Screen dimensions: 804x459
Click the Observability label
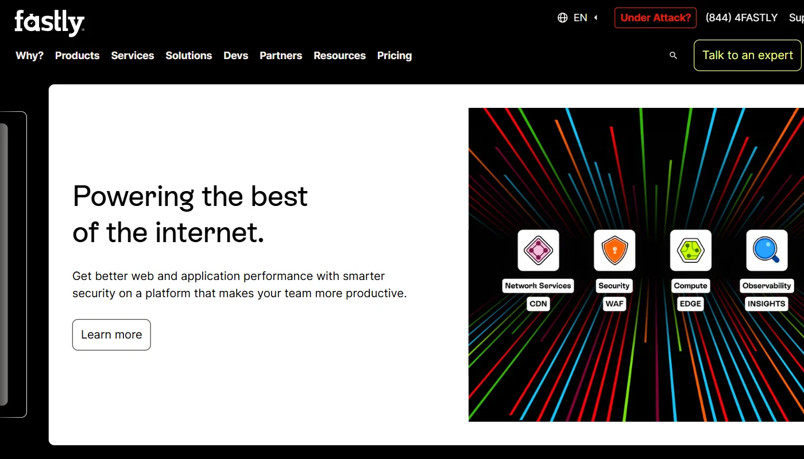[x=767, y=286]
